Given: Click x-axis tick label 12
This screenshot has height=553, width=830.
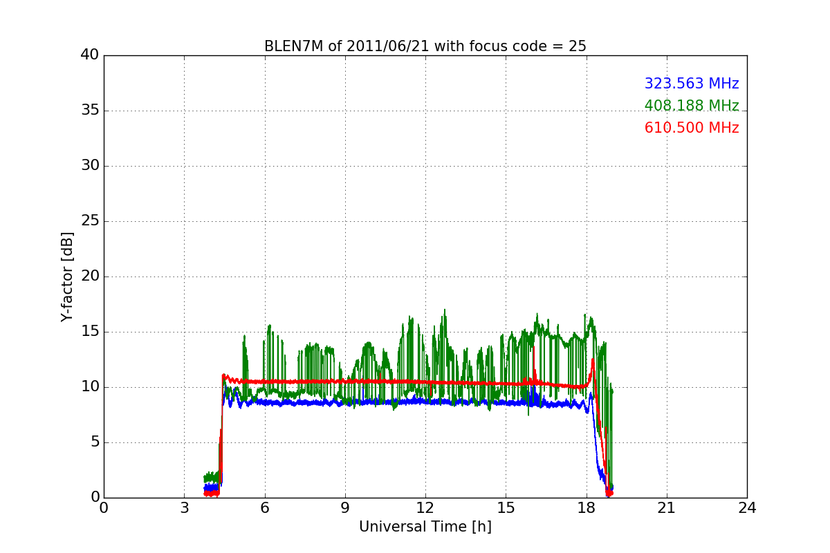Looking at the screenshot, I should [x=425, y=508].
